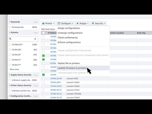This screenshot has height=114, width=152.
Task: Open the Security dropdown arrow
Action: click(x=104, y=23)
